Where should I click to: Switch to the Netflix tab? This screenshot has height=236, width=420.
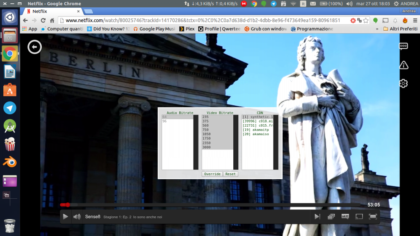52,11
